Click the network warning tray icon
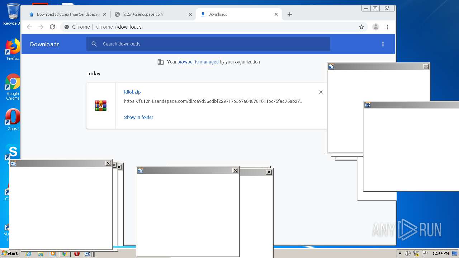The width and height of the screenshot is (459, 258). tap(416, 253)
